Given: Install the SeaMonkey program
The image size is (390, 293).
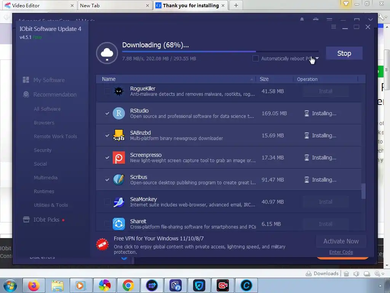Looking at the screenshot, I should 326,202.
